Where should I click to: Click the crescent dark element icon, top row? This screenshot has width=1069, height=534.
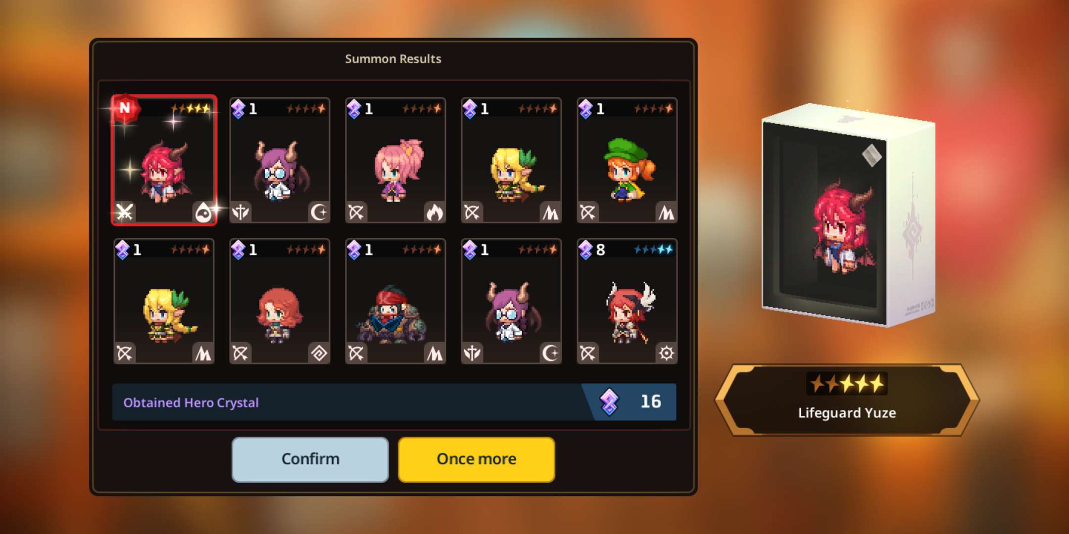(x=319, y=213)
